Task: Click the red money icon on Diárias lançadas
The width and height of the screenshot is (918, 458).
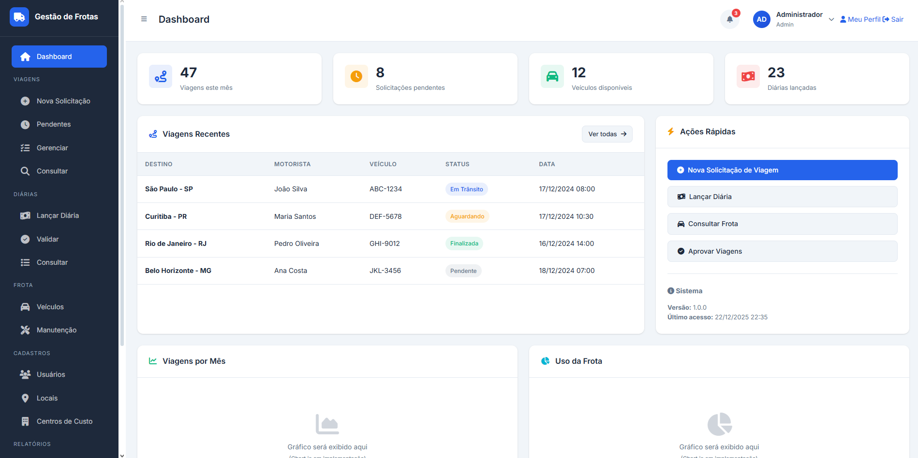Action: [x=748, y=76]
